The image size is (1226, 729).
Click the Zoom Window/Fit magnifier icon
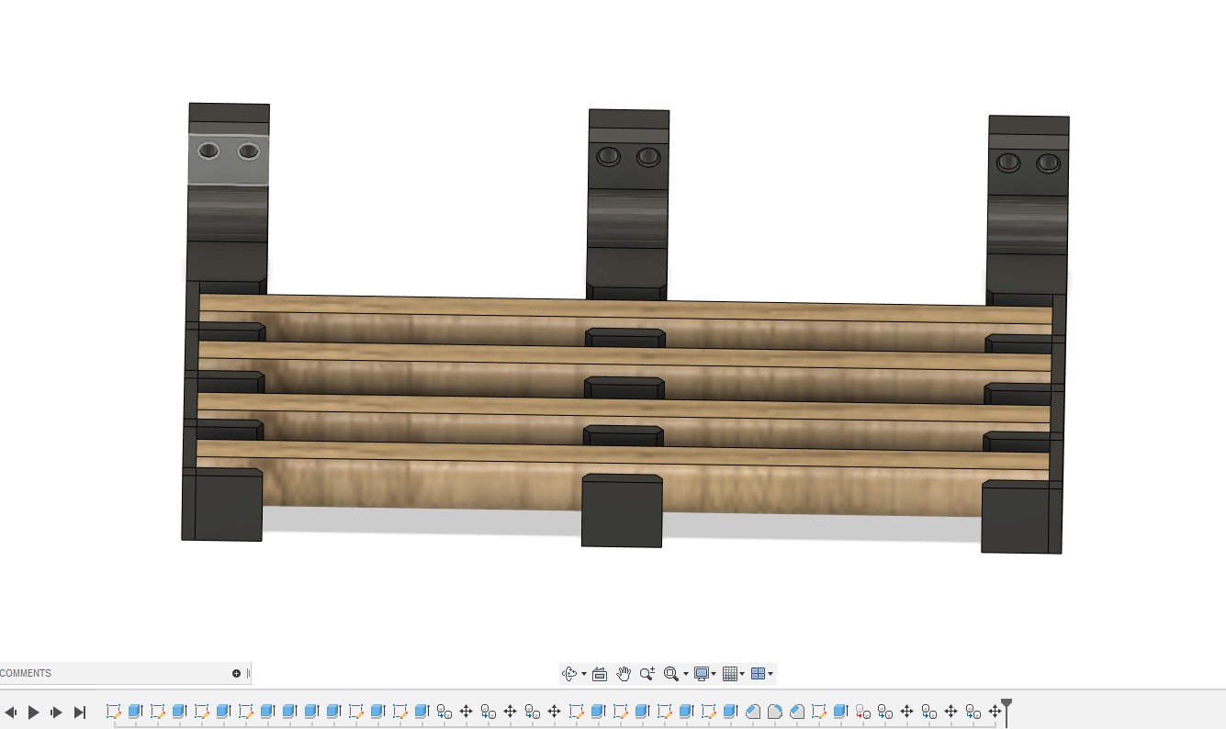tap(670, 674)
